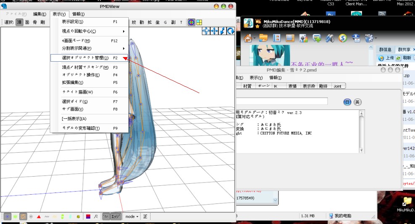
Task: Select サブ画面(V) menu entry
Action: 90,109
